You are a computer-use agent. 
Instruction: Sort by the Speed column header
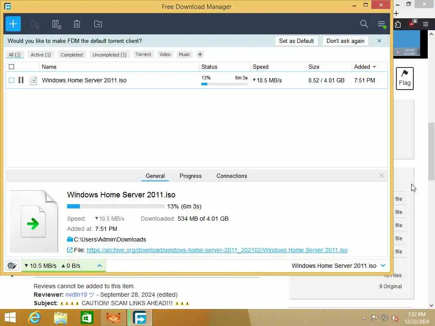(x=260, y=67)
